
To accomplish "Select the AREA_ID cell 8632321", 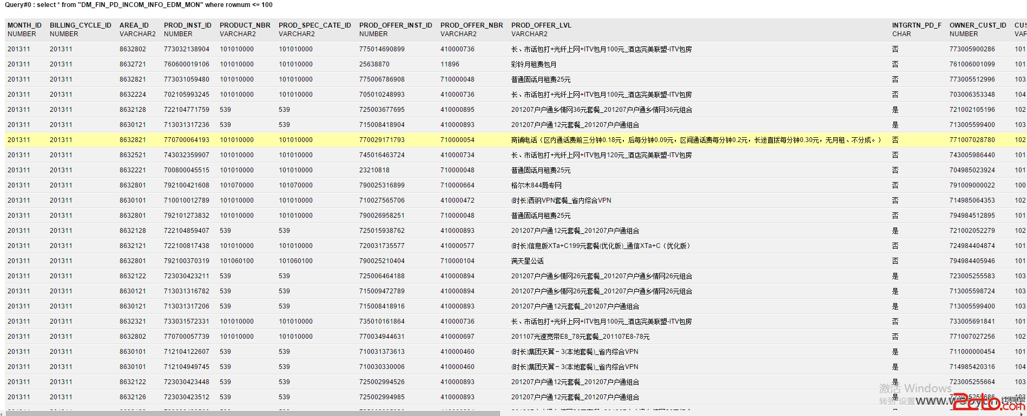I will click(133, 321).
